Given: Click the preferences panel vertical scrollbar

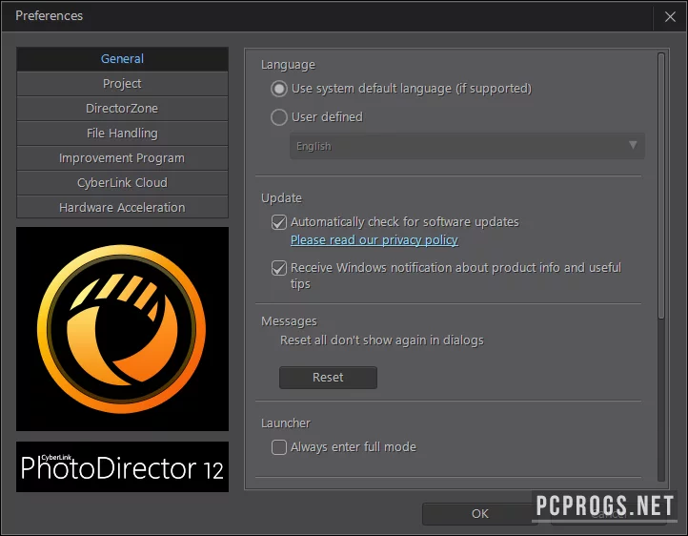Looking at the screenshot, I should pyautogui.click(x=661, y=186).
